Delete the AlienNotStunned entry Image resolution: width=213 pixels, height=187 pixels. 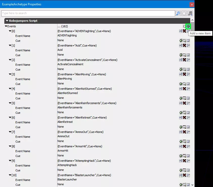[184, 89]
